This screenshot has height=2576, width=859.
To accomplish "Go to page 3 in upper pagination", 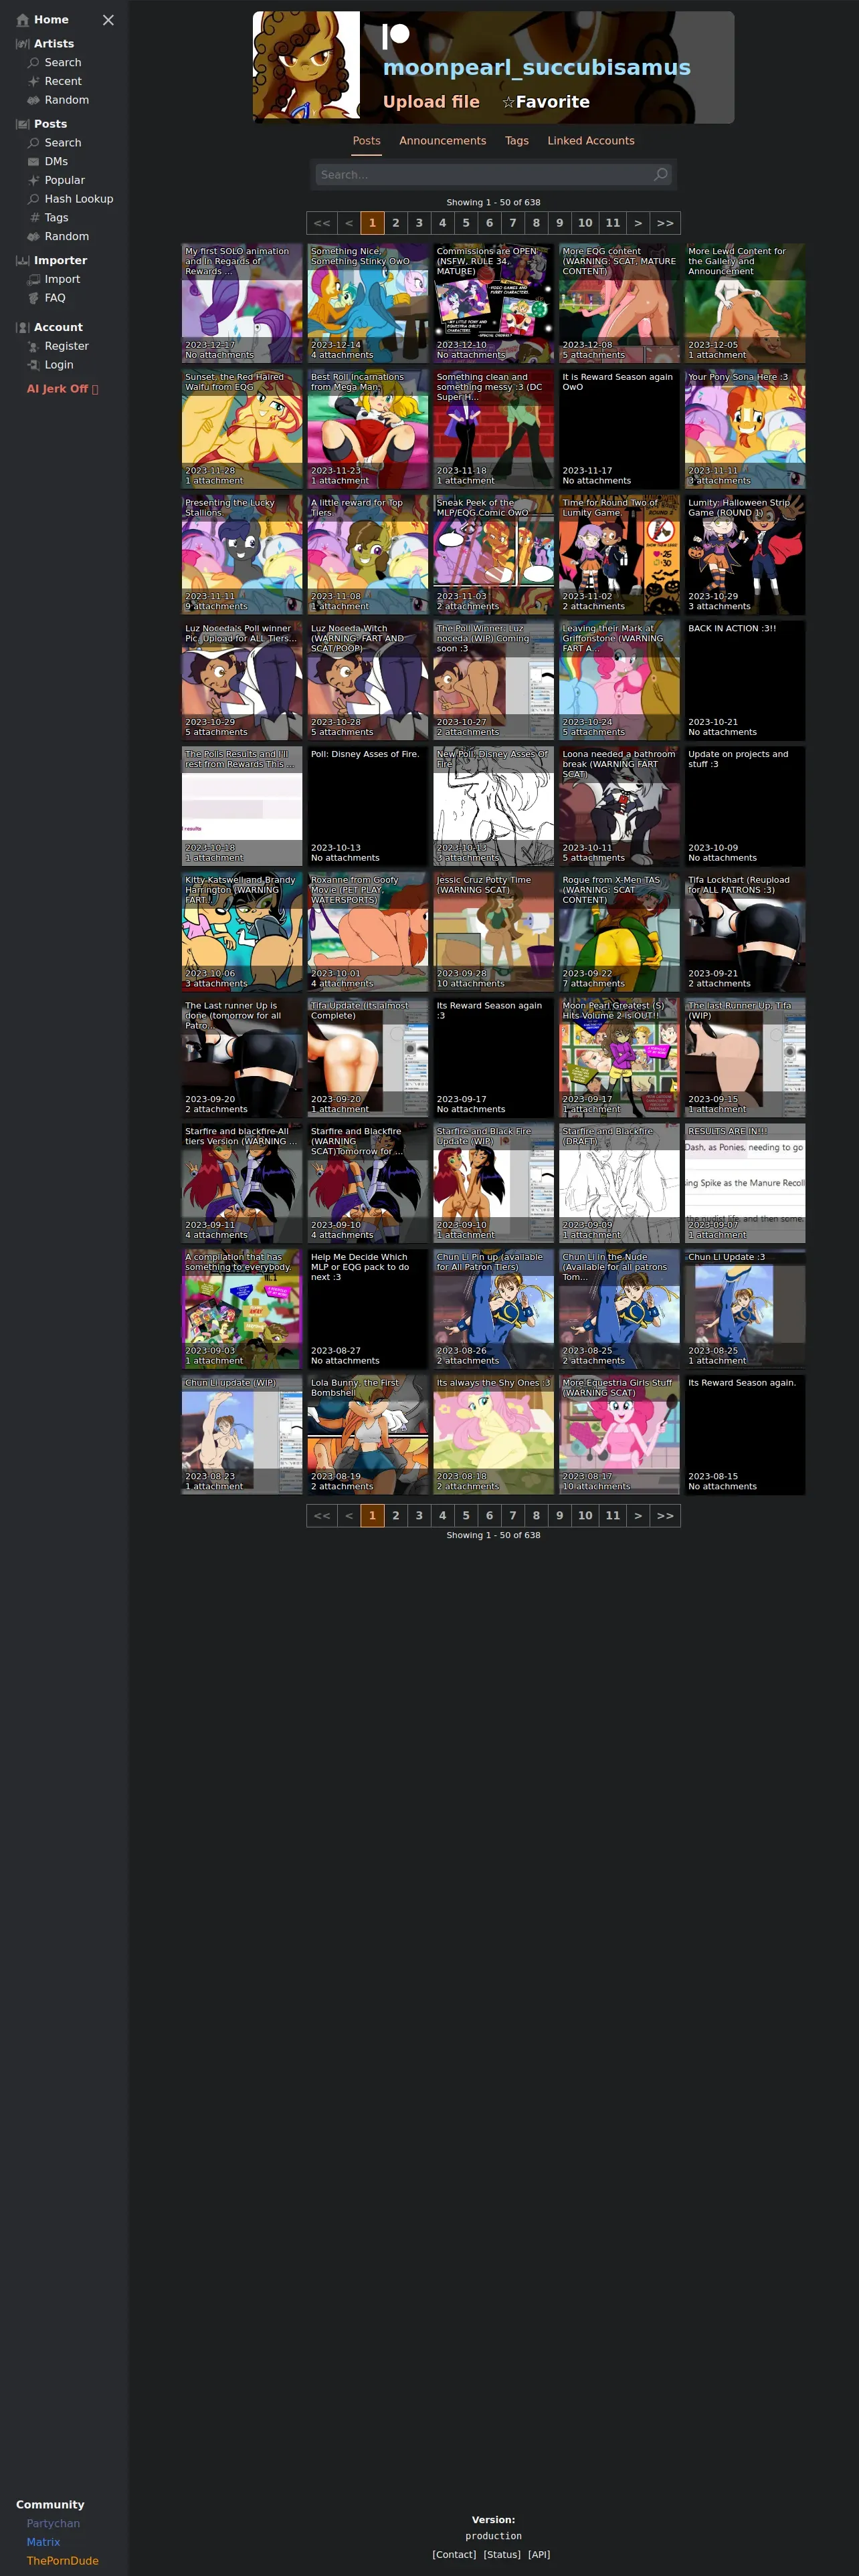I will click(x=419, y=224).
